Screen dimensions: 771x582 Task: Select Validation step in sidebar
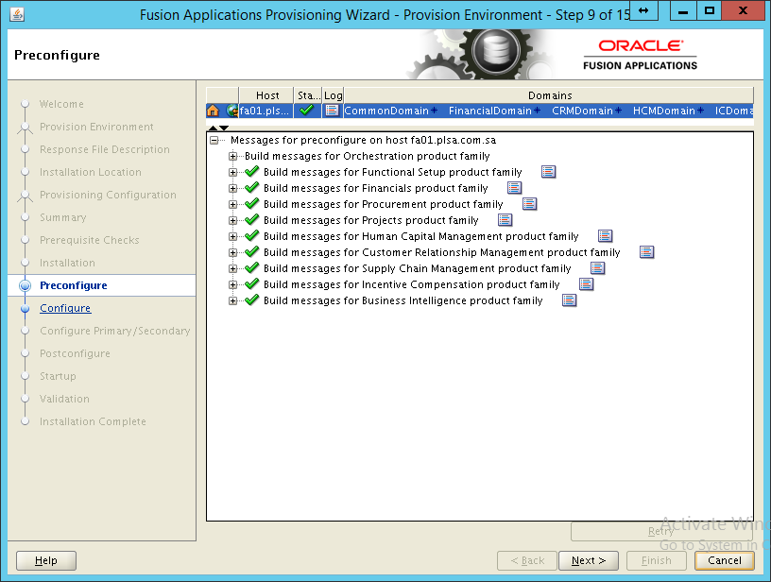click(64, 399)
